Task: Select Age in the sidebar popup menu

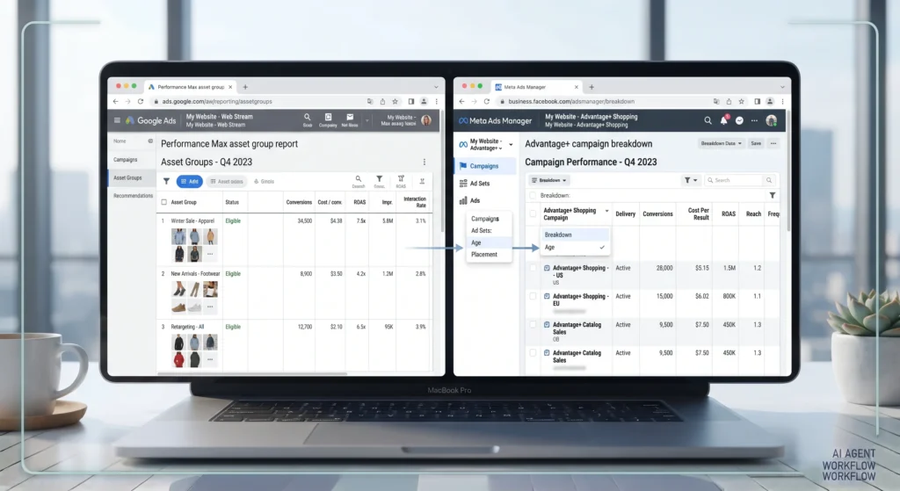Action: (x=489, y=242)
